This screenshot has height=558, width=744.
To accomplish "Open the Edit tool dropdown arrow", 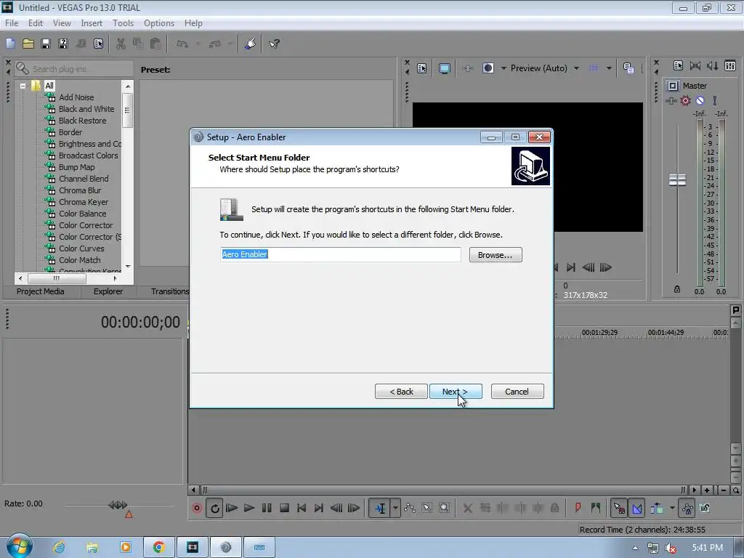I will [x=395, y=508].
